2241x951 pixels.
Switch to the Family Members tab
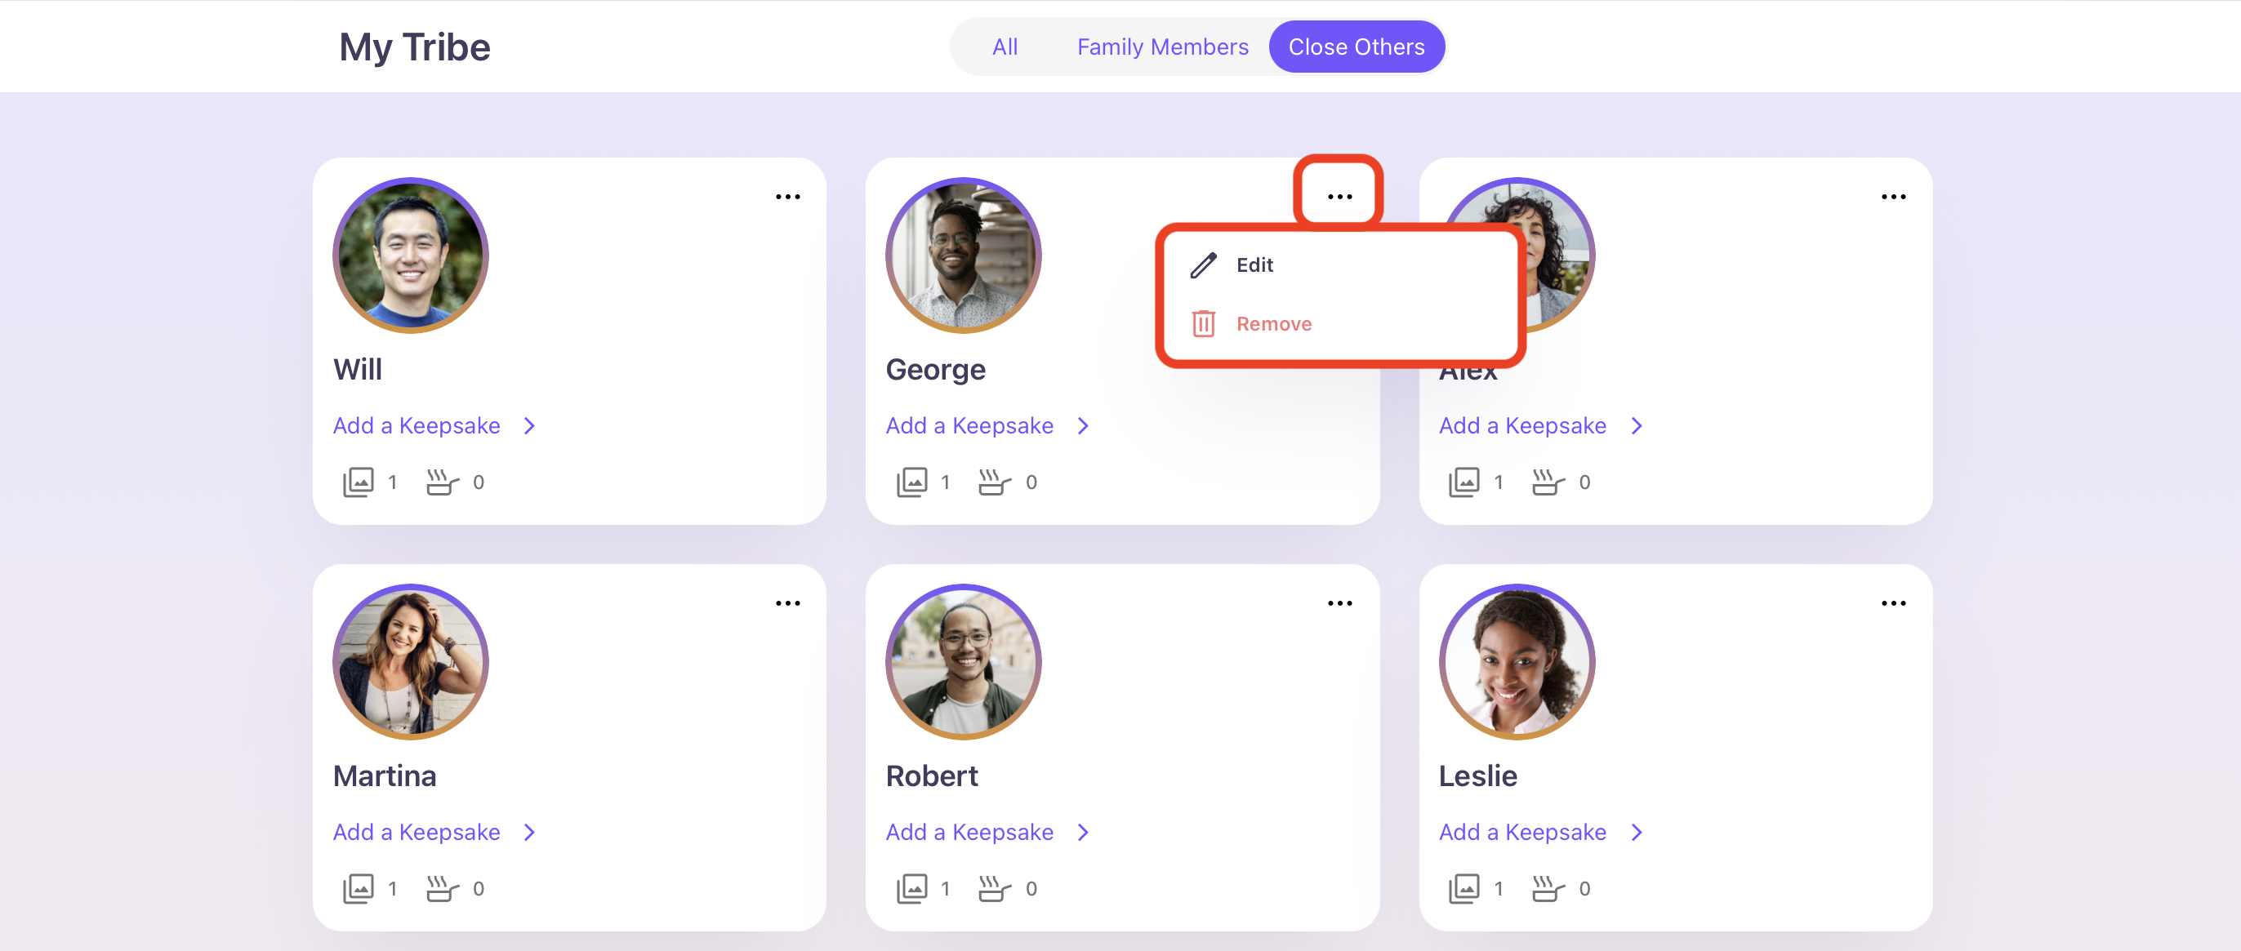pyautogui.click(x=1162, y=47)
